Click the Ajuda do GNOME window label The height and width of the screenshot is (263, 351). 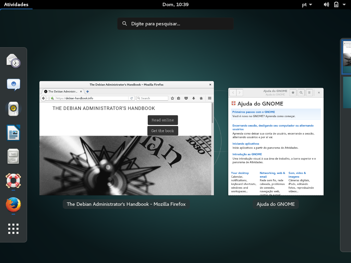276,204
